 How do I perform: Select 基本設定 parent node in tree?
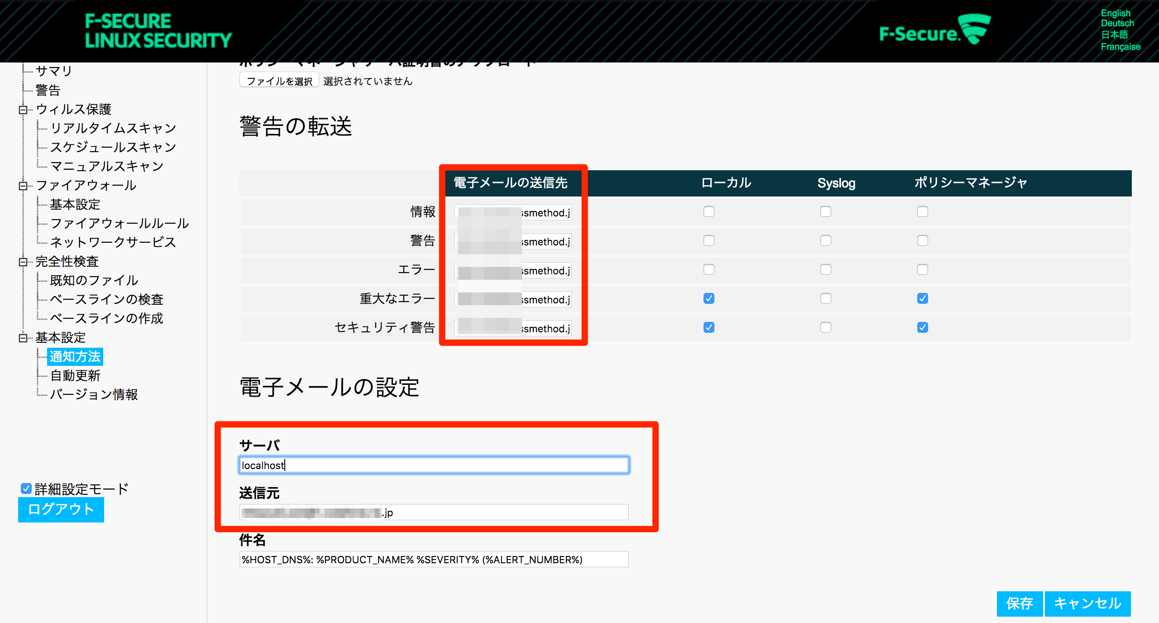click(x=61, y=337)
